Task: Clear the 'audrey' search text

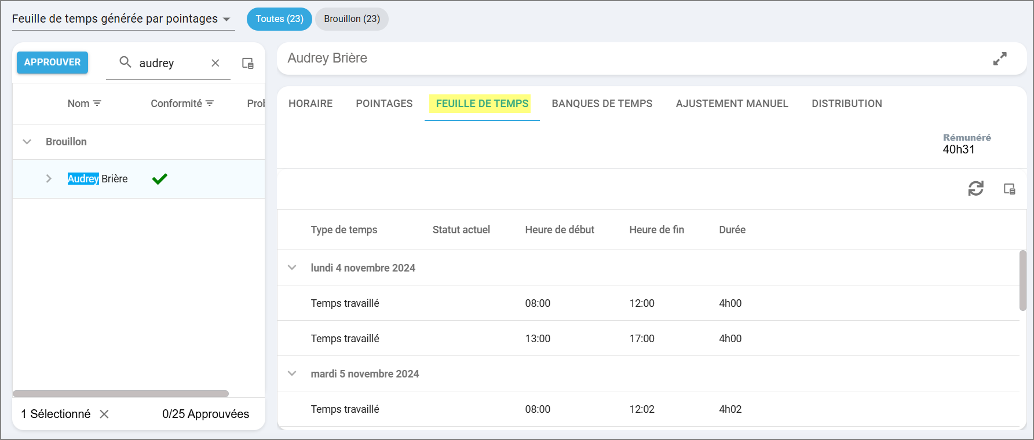Action: (215, 63)
